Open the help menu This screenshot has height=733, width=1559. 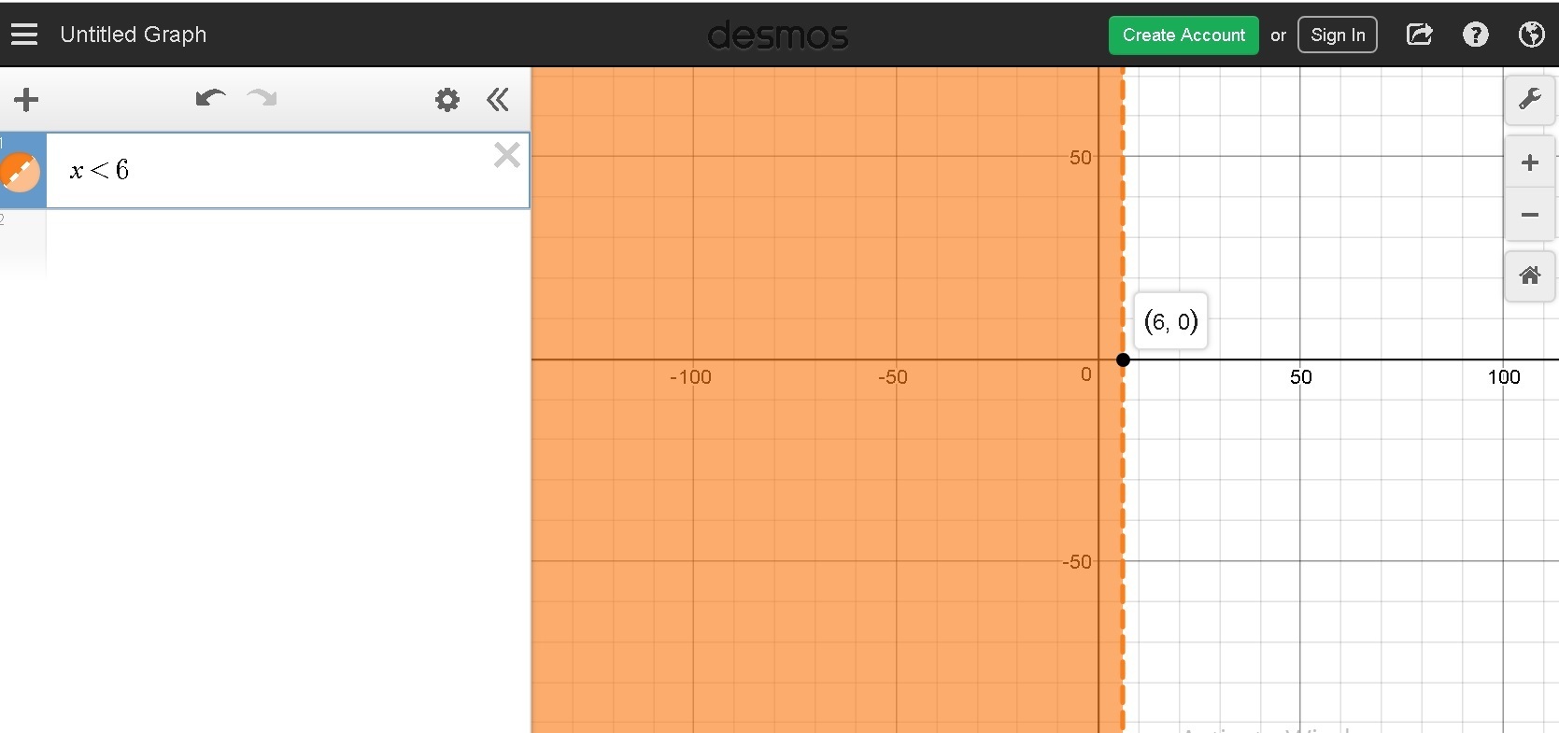click(x=1476, y=35)
